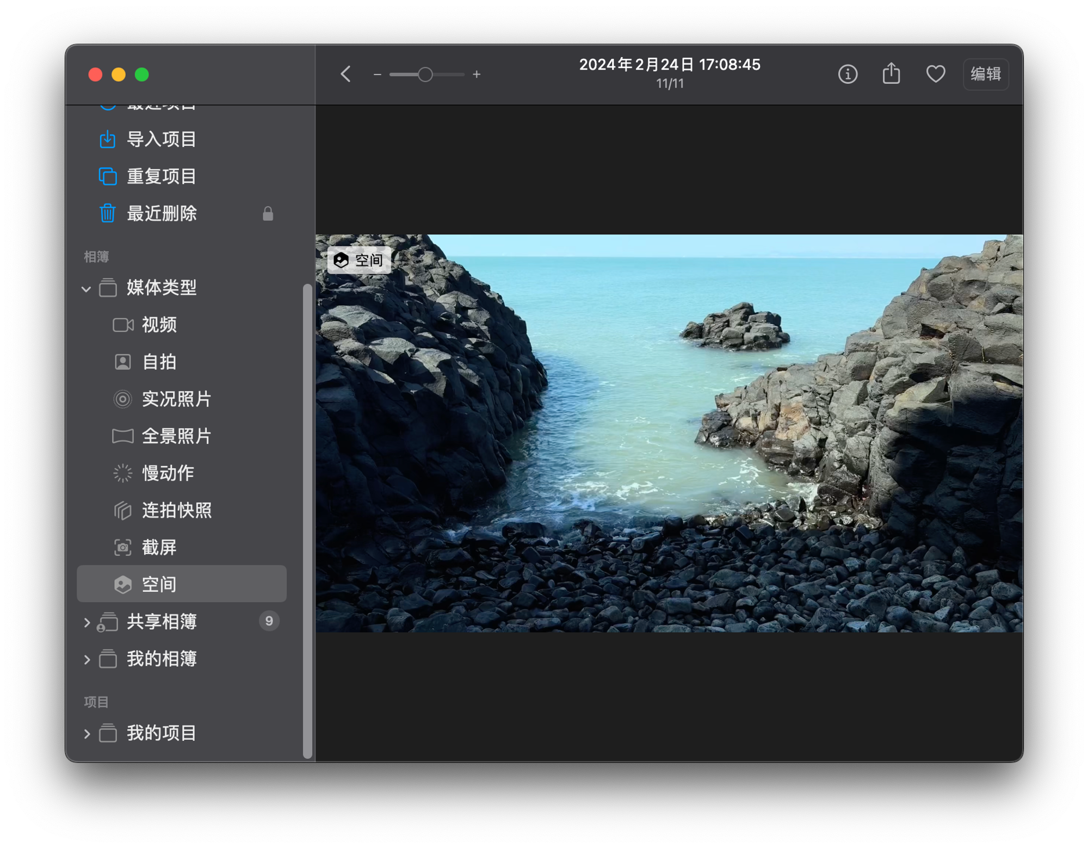Select 视频 media type
The image size is (1088, 848).
coord(182,325)
